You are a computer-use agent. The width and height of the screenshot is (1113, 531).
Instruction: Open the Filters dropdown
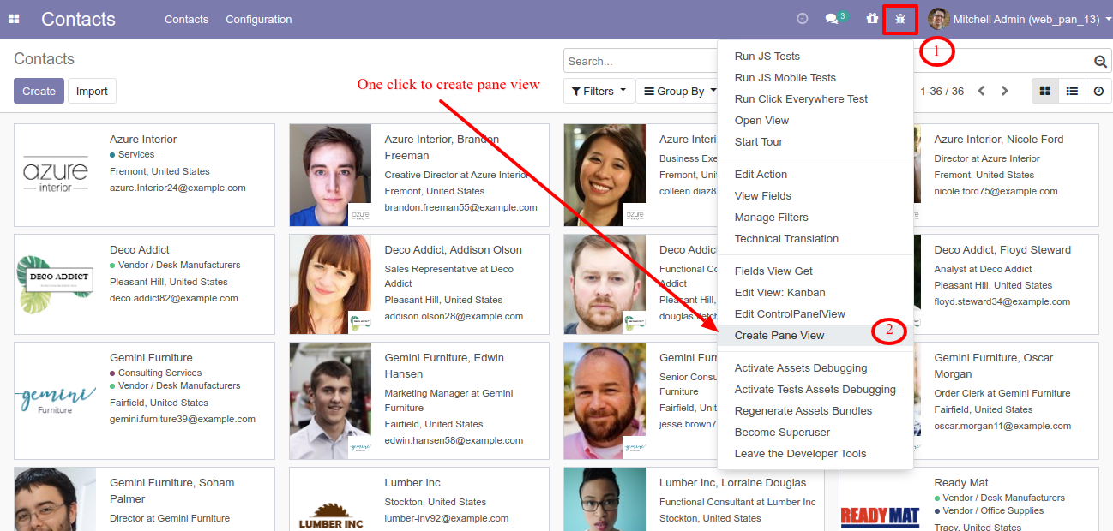[x=599, y=91]
